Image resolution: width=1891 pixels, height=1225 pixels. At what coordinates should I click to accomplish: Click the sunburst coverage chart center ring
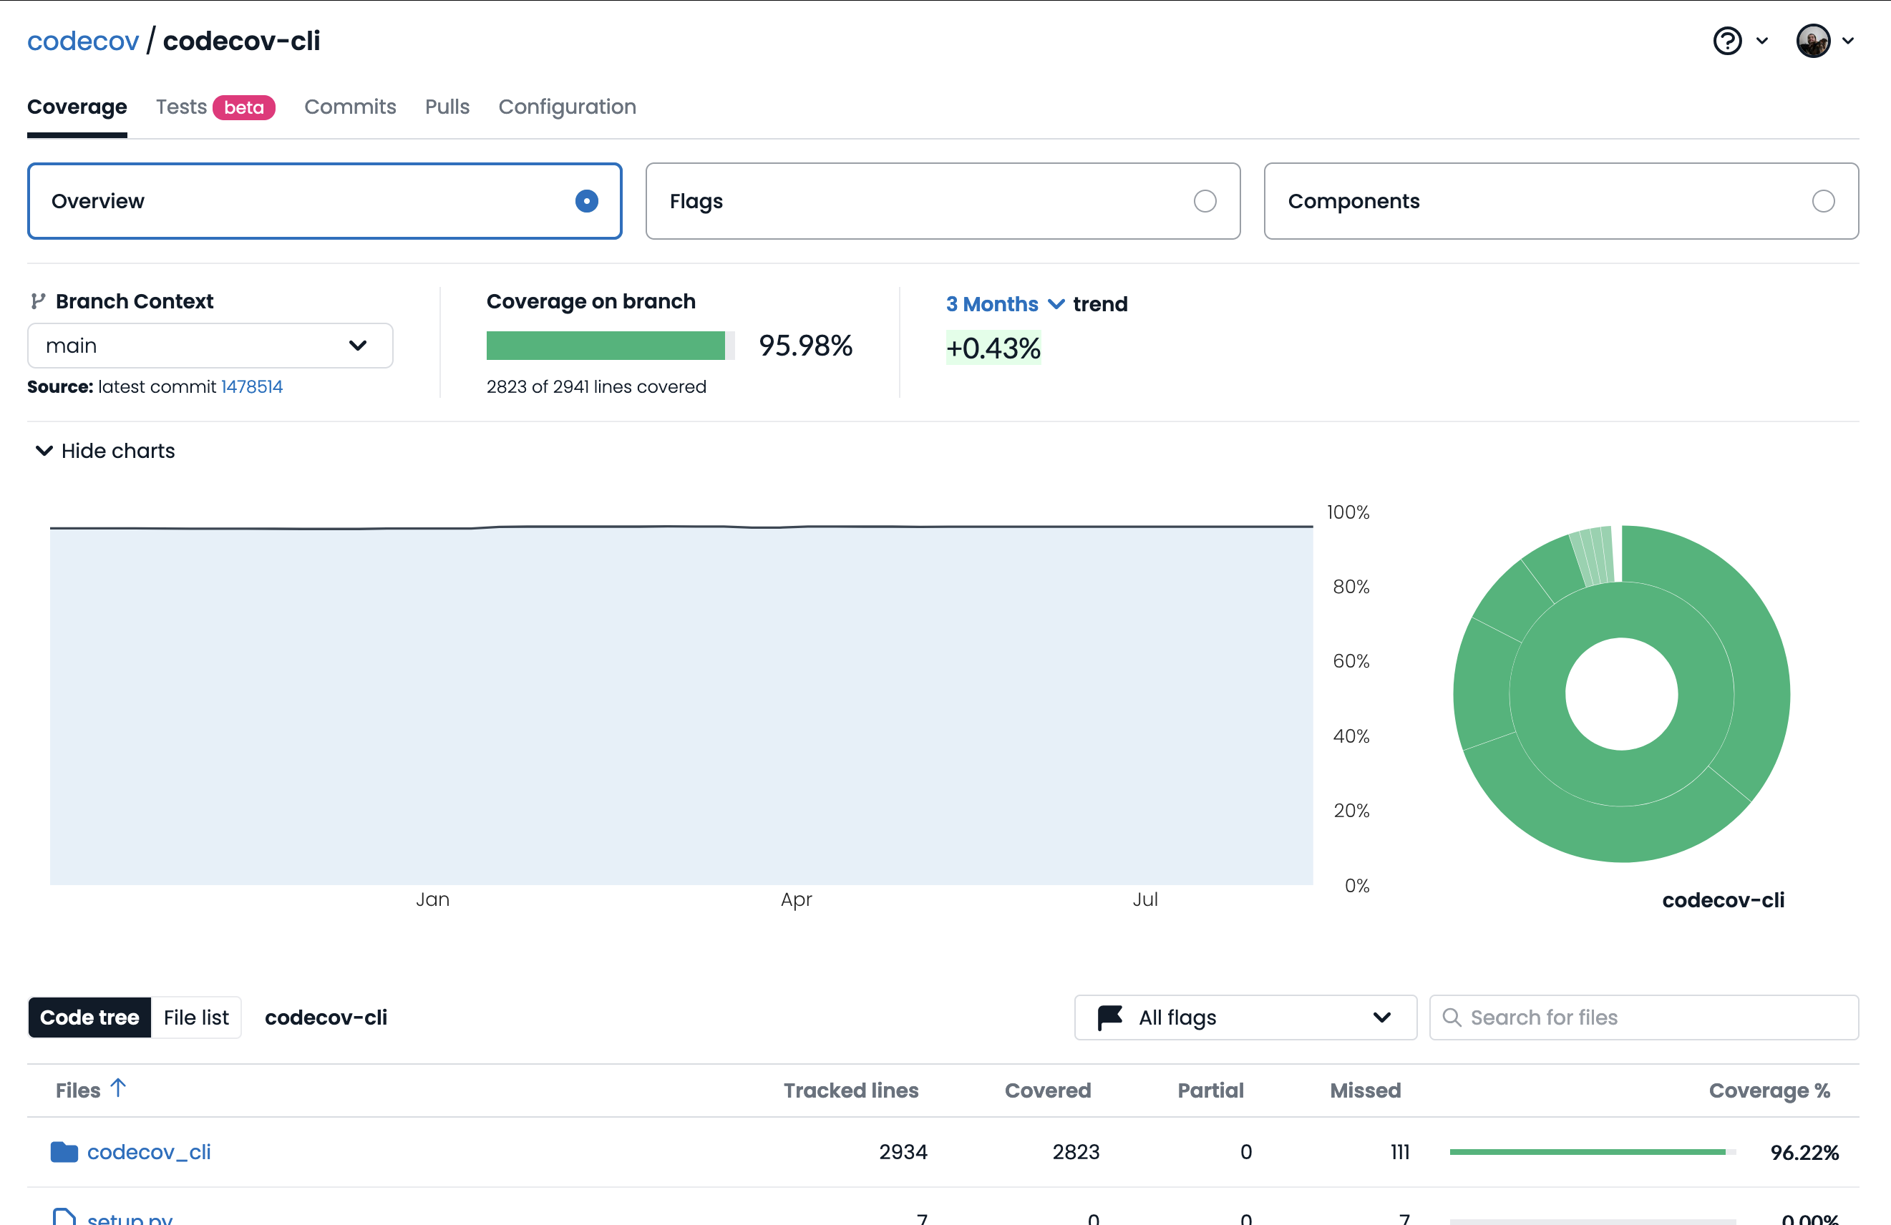pyautogui.click(x=1621, y=693)
